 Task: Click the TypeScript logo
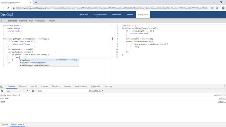pos(6,14)
